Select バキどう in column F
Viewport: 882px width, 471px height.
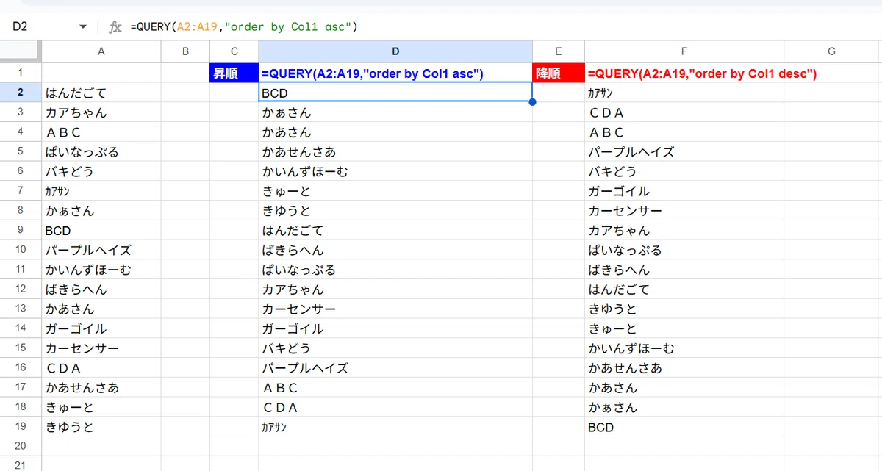pyautogui.click(x=684, y=171)
